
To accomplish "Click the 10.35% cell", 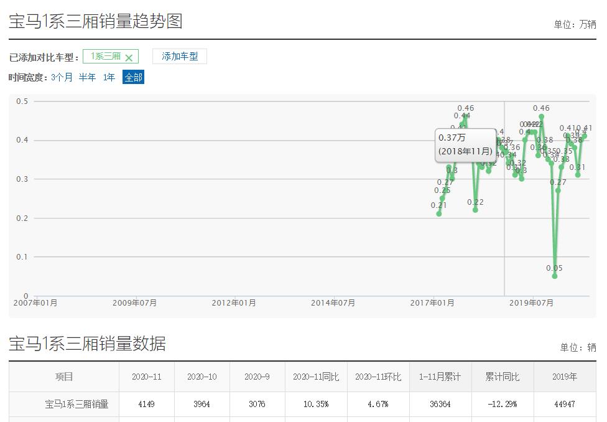I will tap(316, 404).
